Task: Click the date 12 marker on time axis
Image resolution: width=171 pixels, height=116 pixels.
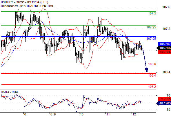Action: tap(134, 114)
